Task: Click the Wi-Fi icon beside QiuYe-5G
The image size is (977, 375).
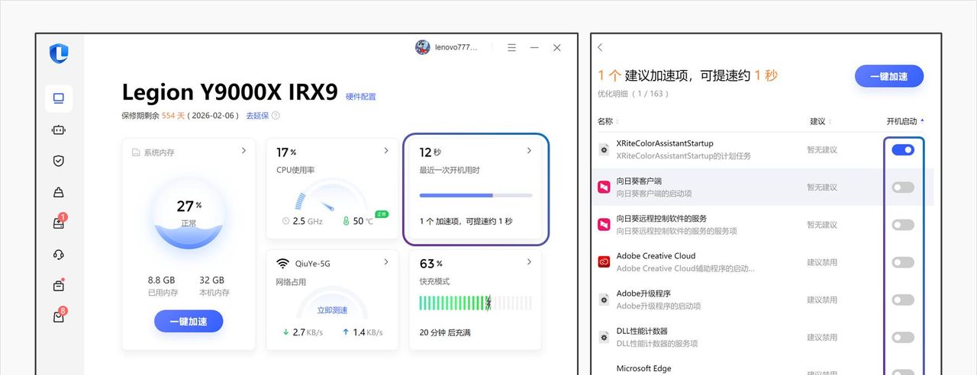Action: pyautogui.click(x=282, y=264)
